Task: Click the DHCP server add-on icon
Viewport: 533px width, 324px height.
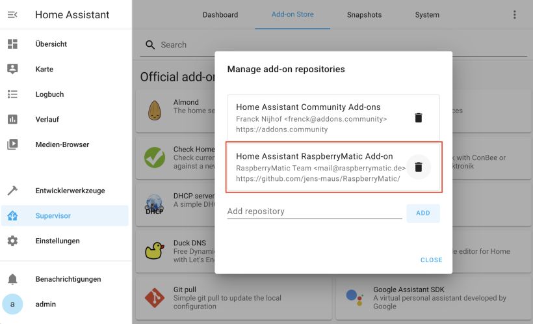Action: tap(154, 204)
